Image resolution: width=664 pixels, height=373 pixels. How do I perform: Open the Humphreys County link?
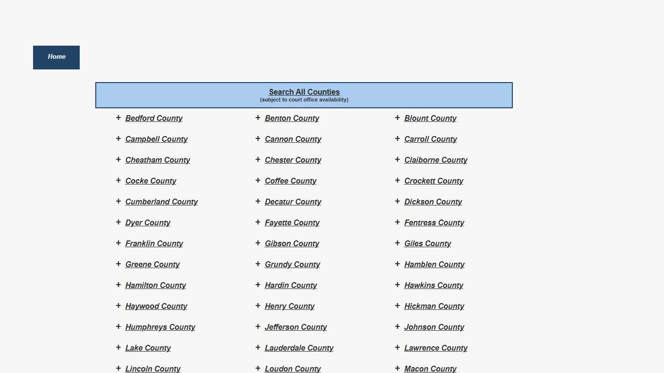point(160,327)
